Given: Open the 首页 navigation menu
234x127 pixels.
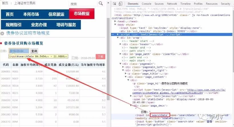Looking at the screenshot, I should (10, 14).
